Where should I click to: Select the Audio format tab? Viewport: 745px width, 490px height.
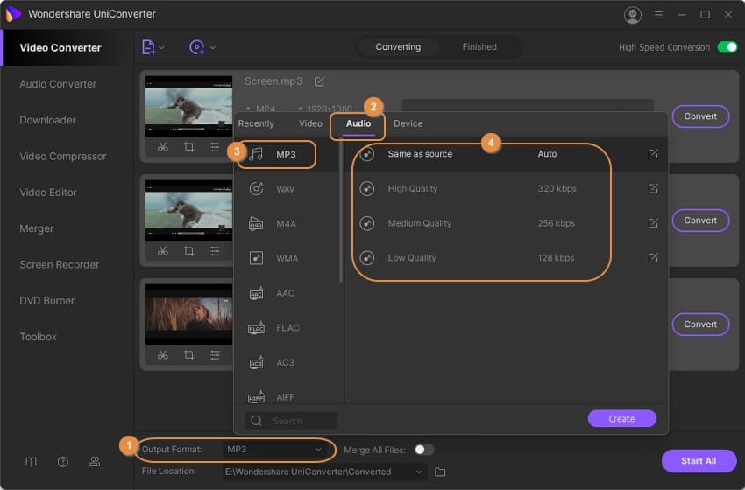(358, 123)
